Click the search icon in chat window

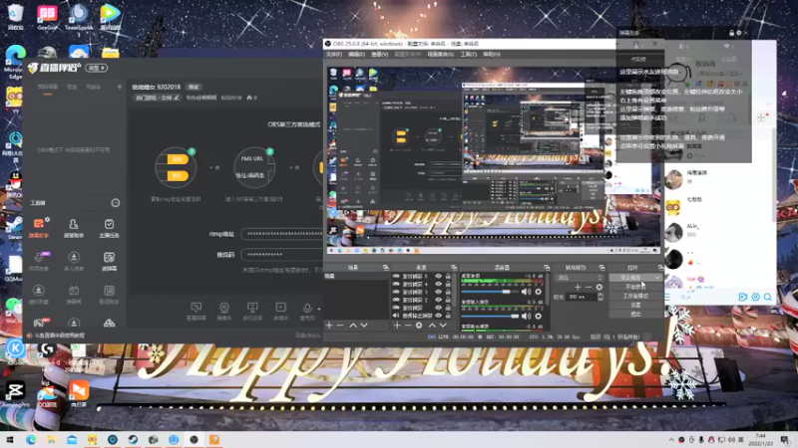(x=767, y=297)
